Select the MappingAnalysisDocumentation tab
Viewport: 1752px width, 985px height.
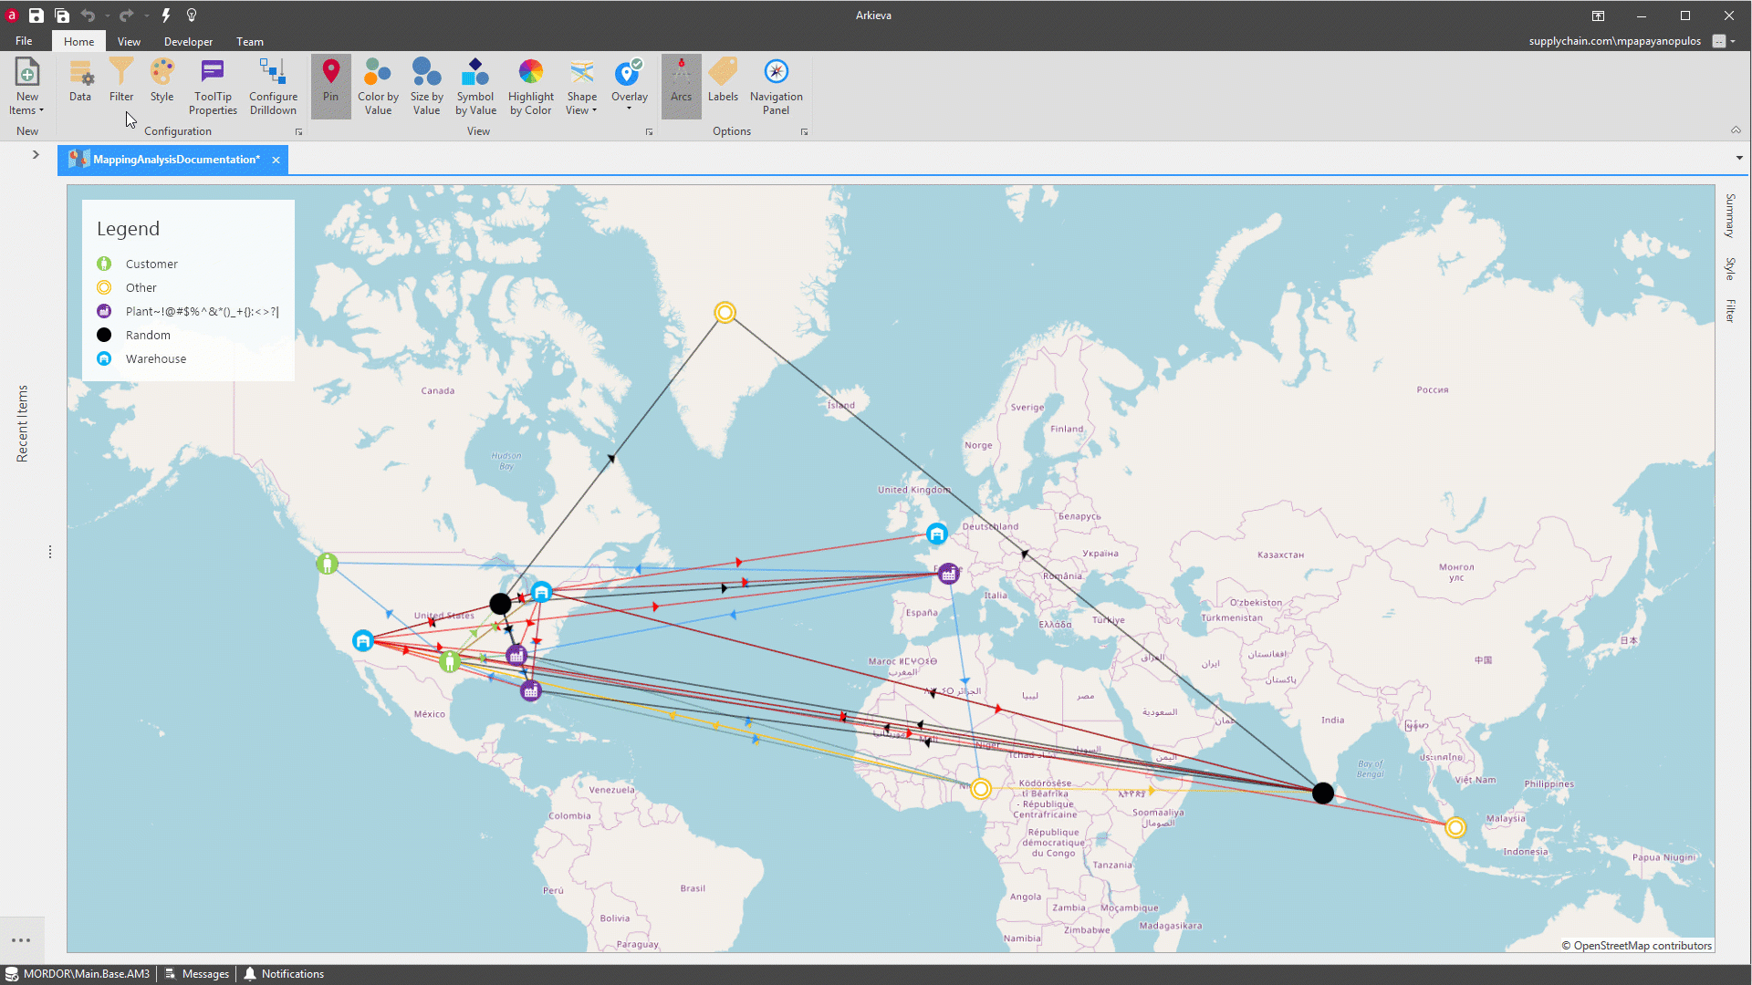pyautogui.click(x=175, y=160)
